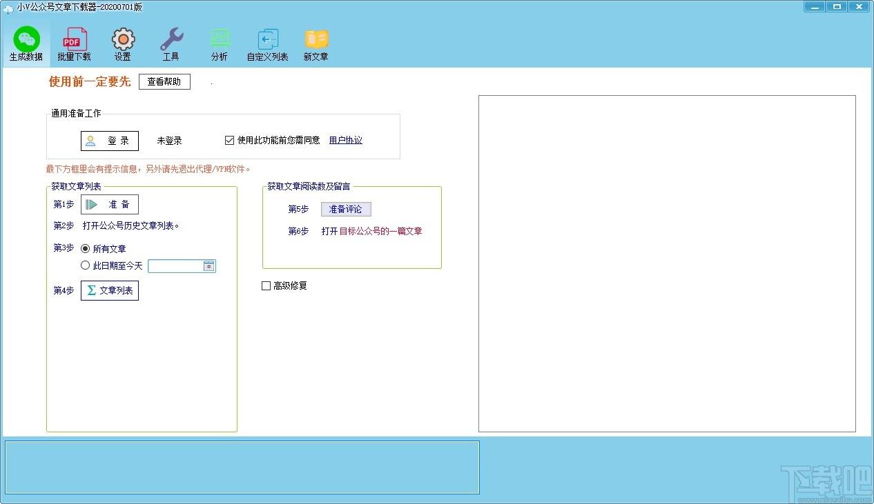
Task: Open the calendar picker dropdown icon
Action: tap(209, 266)
